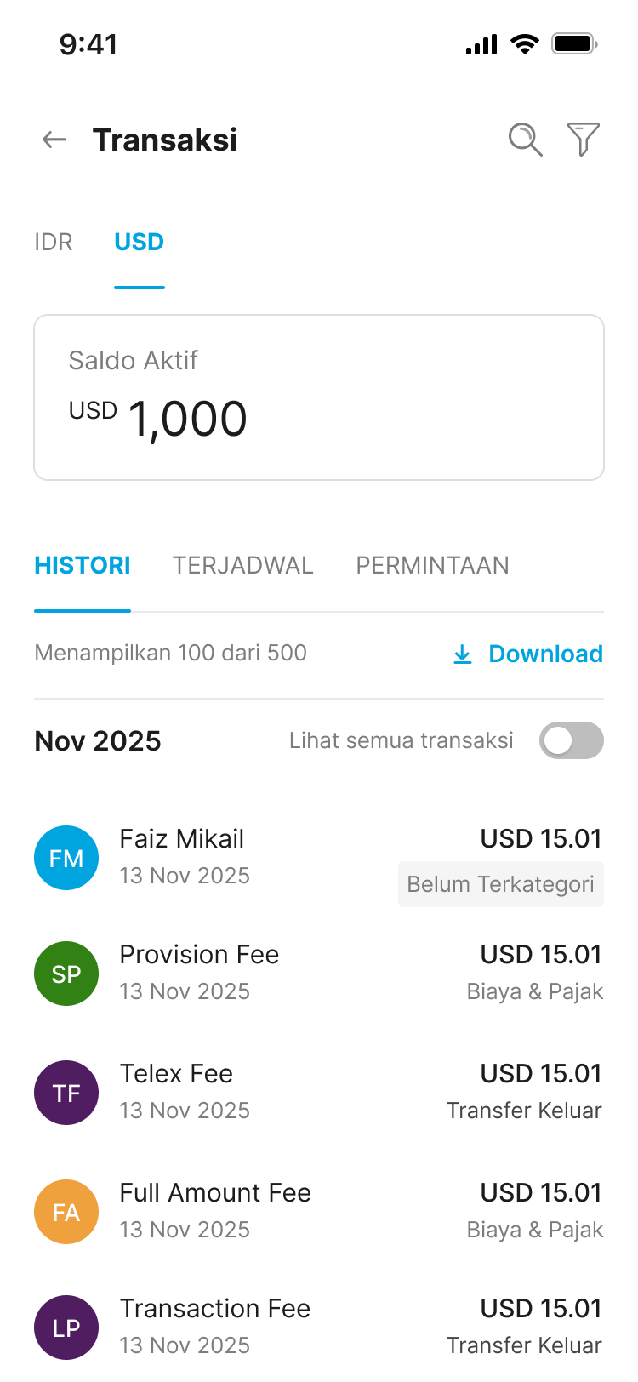The width and height of the screenshot is (638, 1382).
Task: Tap the green SP avatar icon
Action: [x=66, y=974]
